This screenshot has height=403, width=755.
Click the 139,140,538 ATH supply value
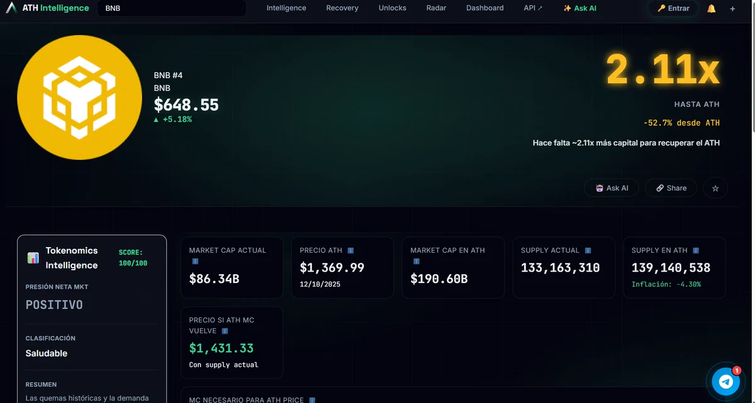[x=671, y=268]
